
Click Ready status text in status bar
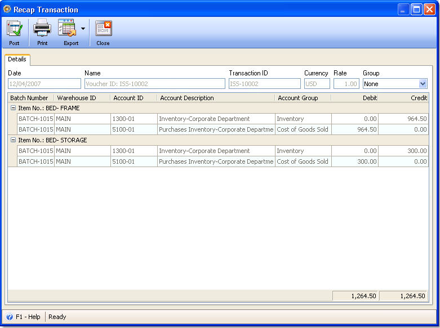[x=57, y=317]
